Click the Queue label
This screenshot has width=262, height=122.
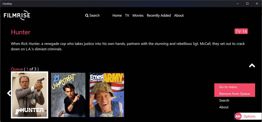[17, 69]
